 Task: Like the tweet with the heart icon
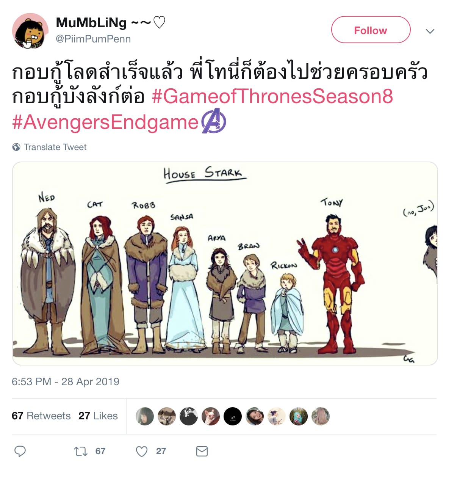point(141,451)
